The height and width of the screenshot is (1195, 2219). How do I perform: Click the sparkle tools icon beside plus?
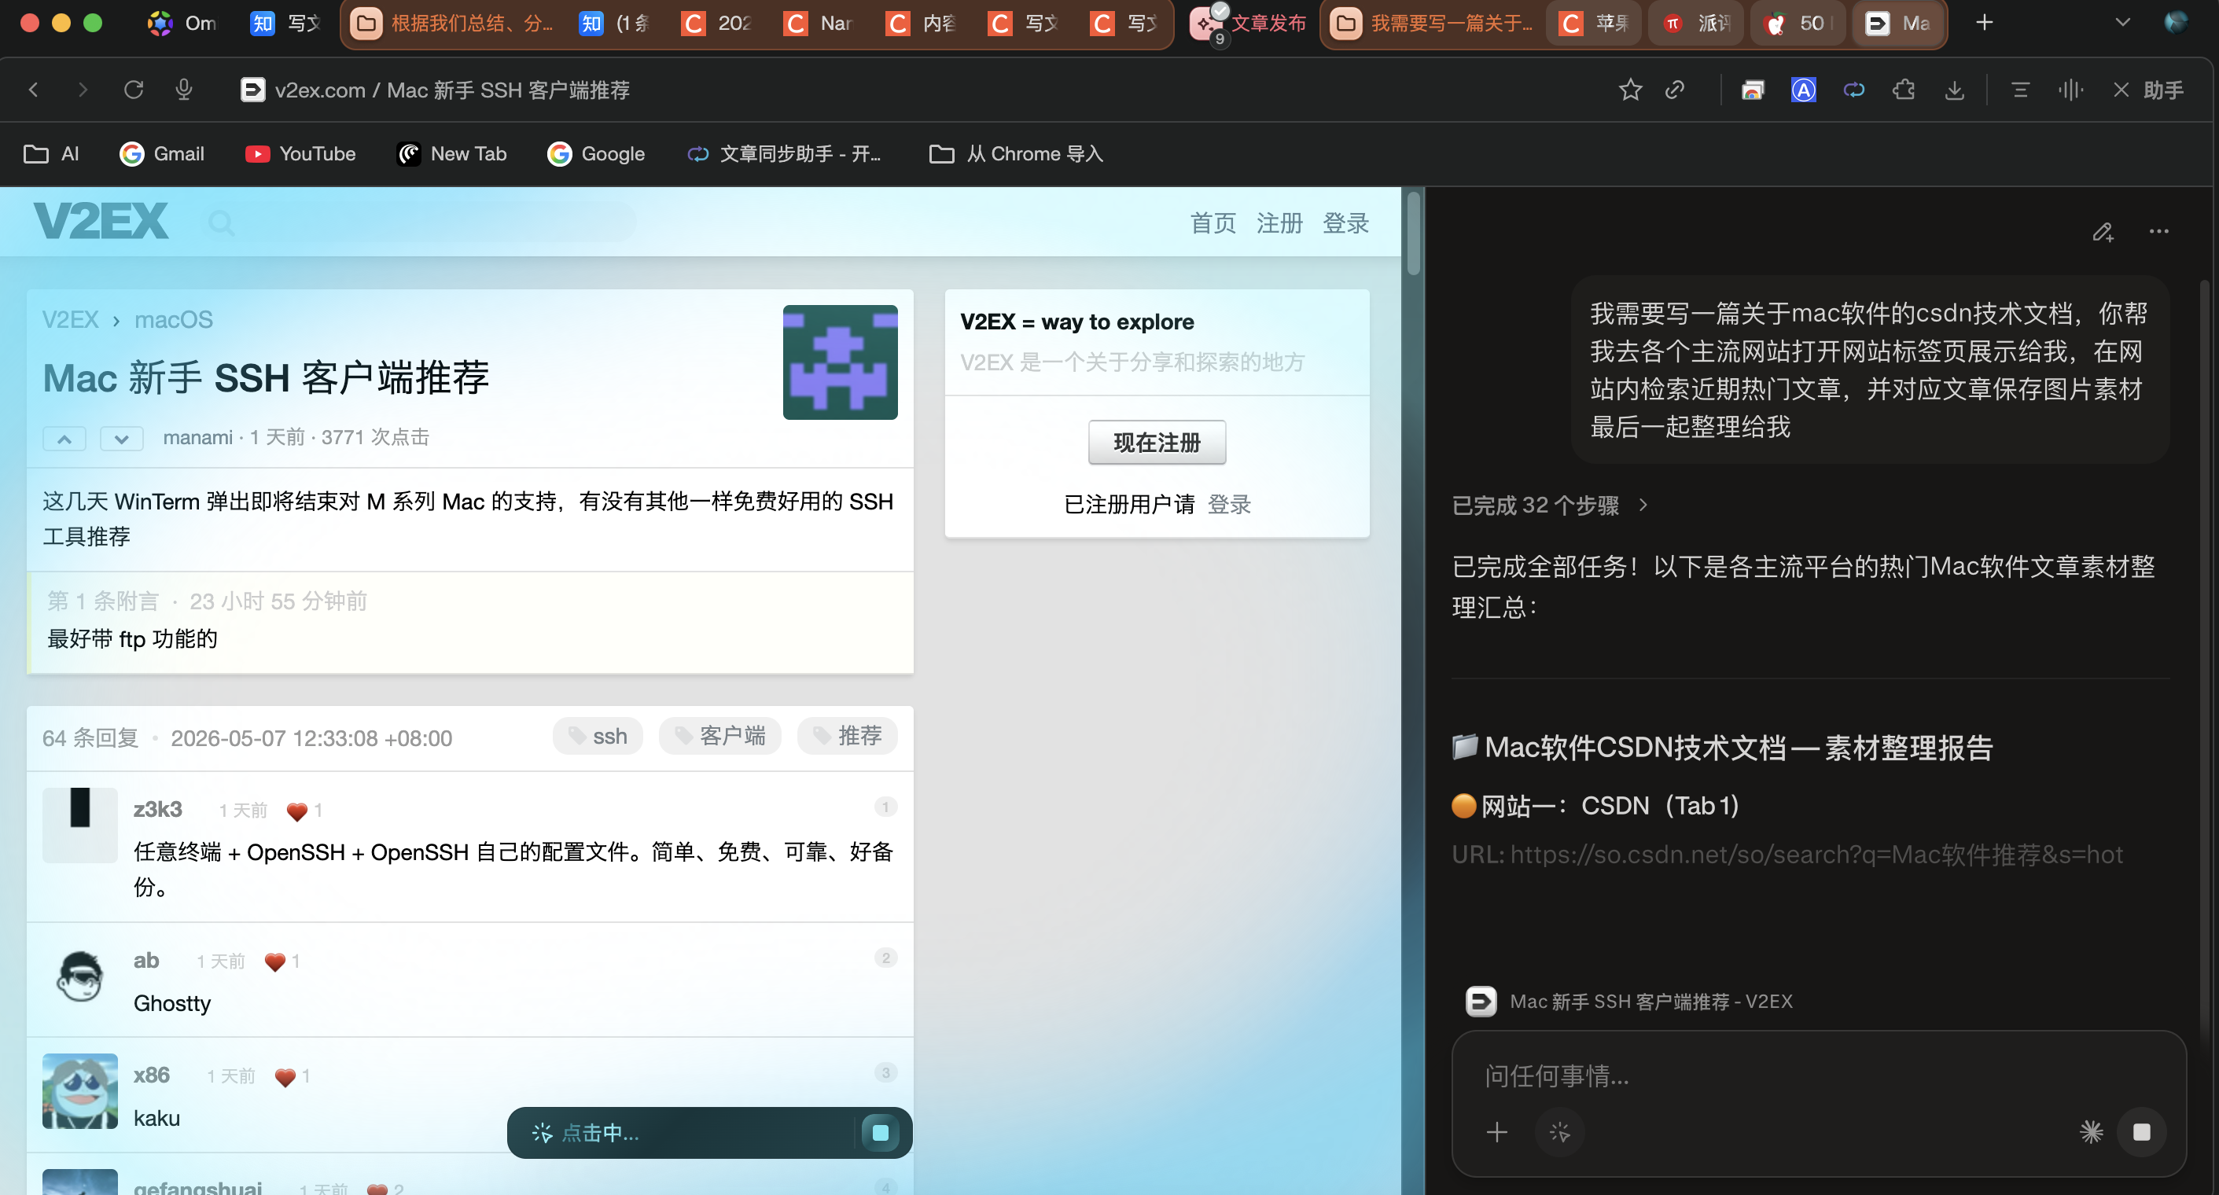click(1559, 1132)
